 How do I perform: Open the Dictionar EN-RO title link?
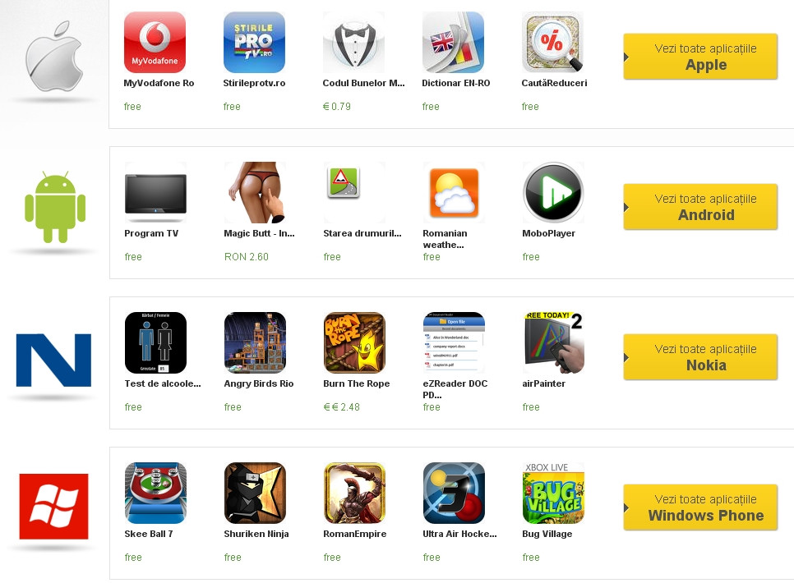pos(455,83)
